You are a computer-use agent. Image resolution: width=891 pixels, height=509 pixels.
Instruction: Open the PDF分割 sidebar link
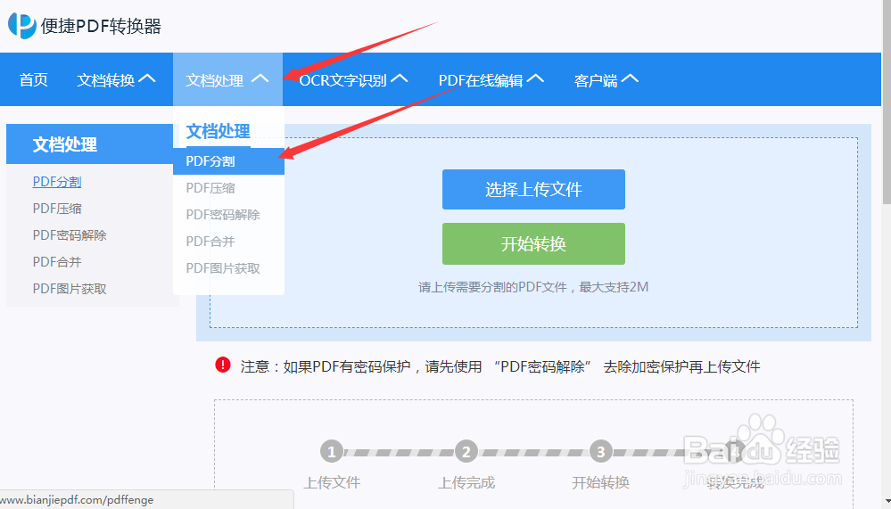tap(57, 182)
